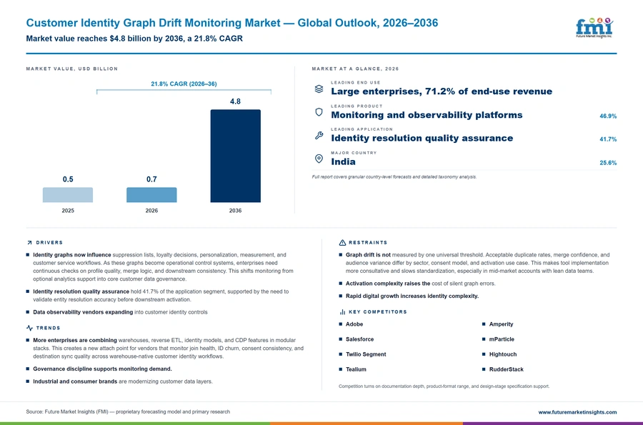Viewport: 643px width, 425px height.
Task: Click the 0.7 value above the 2026 bar
Action: (151, 179)
